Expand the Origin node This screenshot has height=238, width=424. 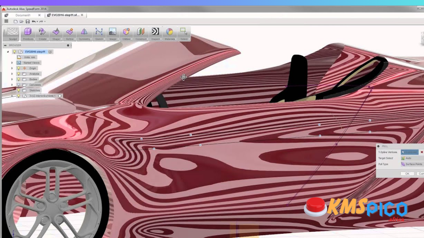(x=12, y=68)
